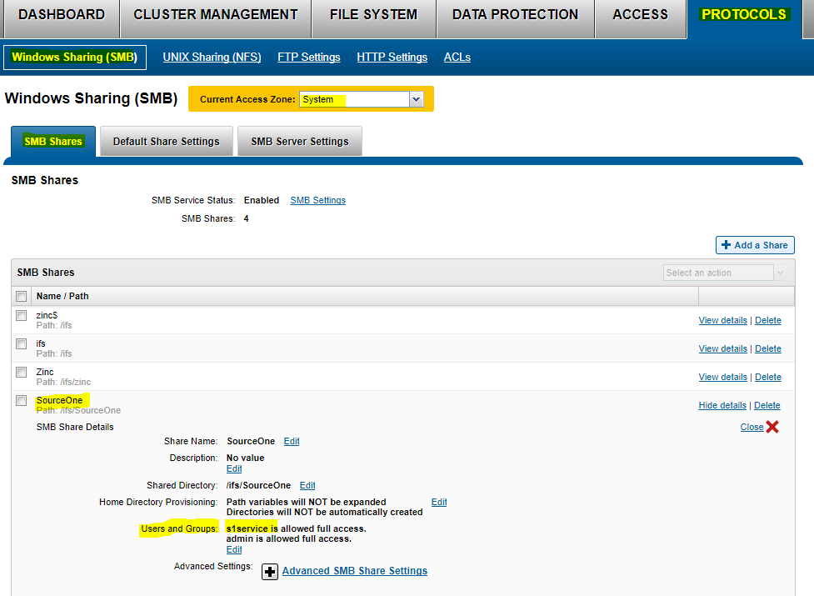Check the zincS share row checkbox
This screenshot has width=814, height=596.
21,315
